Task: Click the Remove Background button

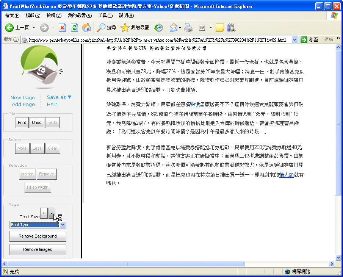Action: coord(38,236)
